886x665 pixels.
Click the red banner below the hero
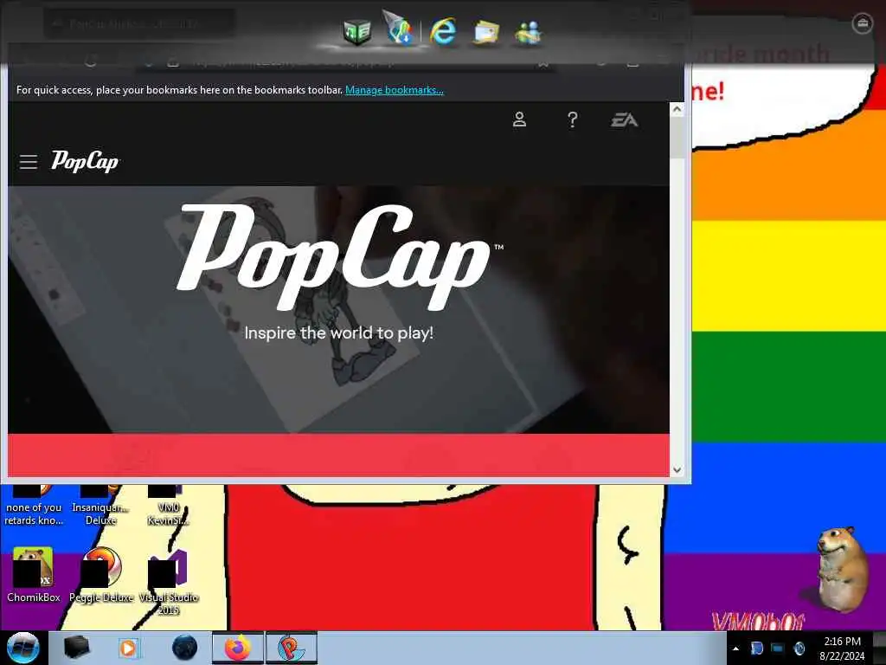[x=338, y=455]
